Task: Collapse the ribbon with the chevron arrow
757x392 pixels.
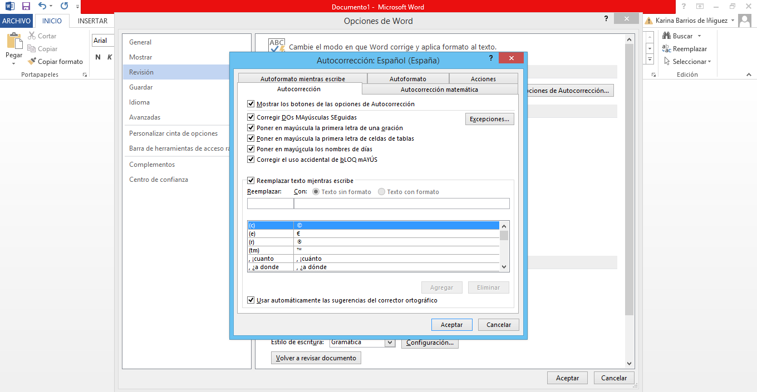Action: click(748, 75)
